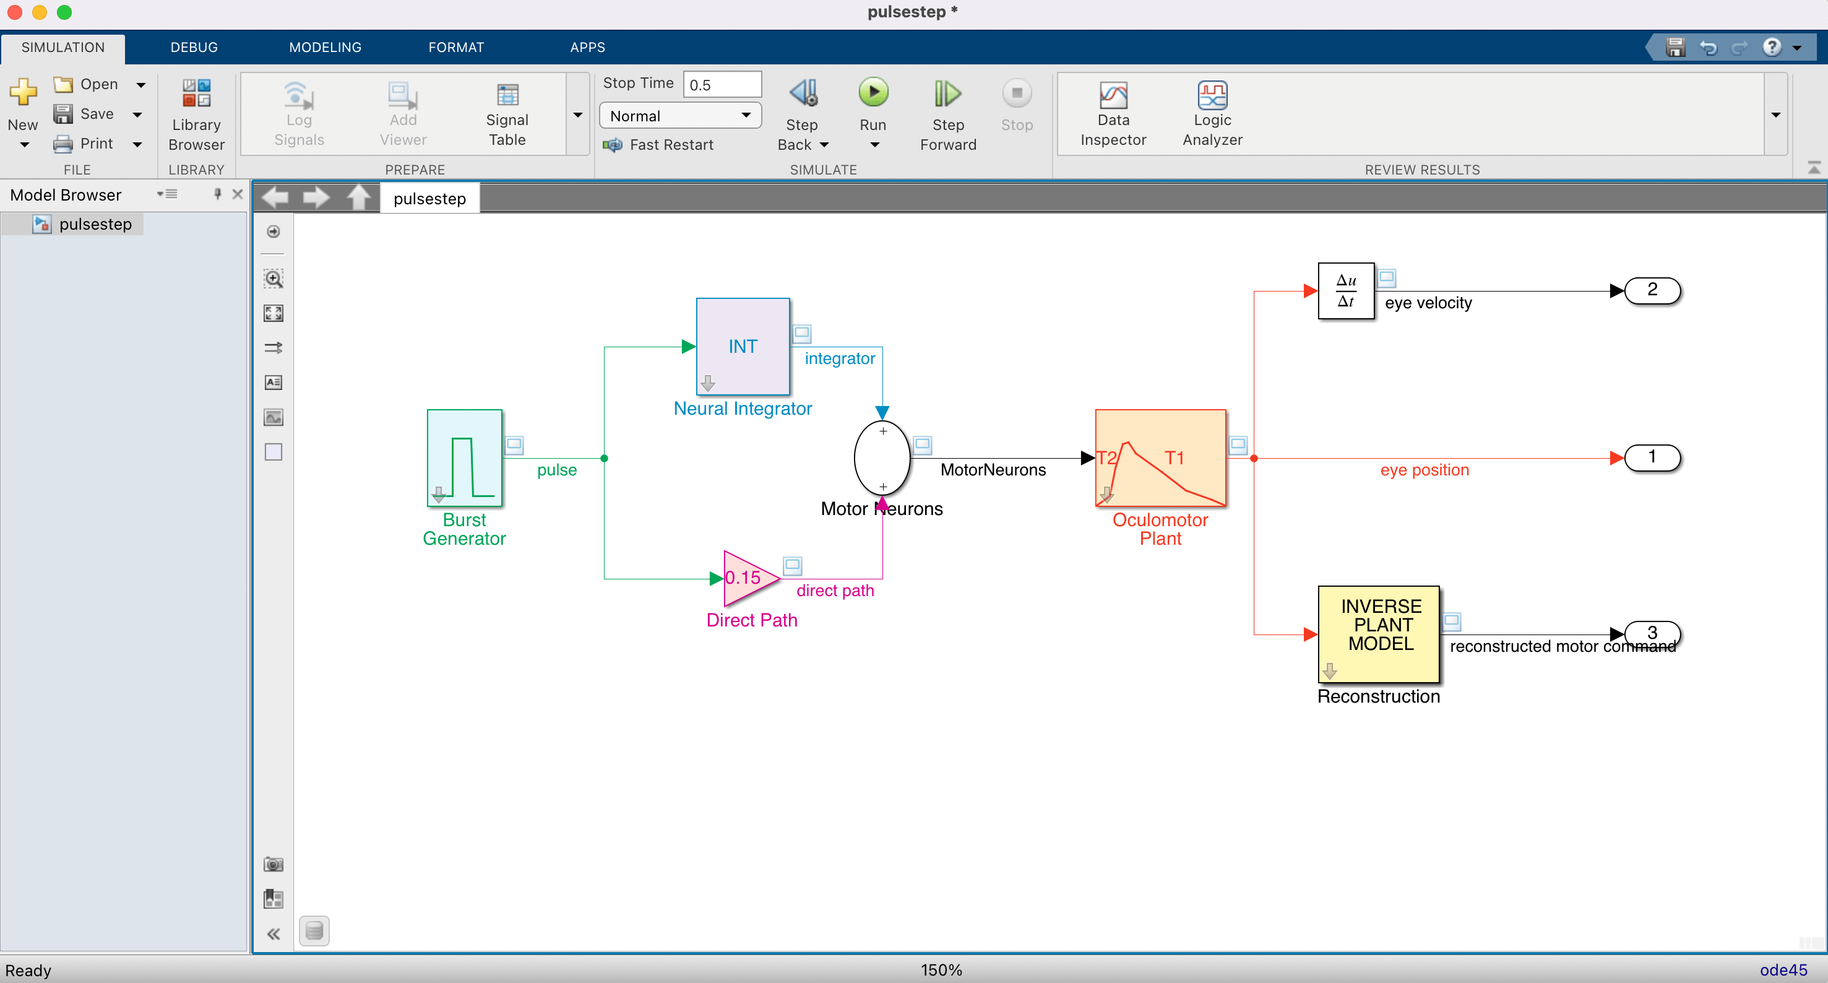Take a canvas screenshot with the camera icon

(x=273, y=864)
